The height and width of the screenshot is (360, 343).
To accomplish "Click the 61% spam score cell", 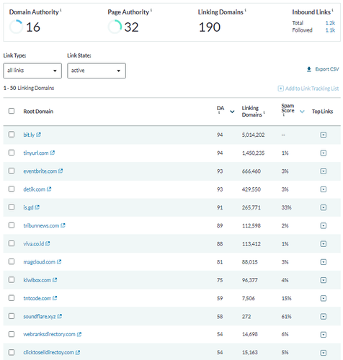I will [286, 317].
